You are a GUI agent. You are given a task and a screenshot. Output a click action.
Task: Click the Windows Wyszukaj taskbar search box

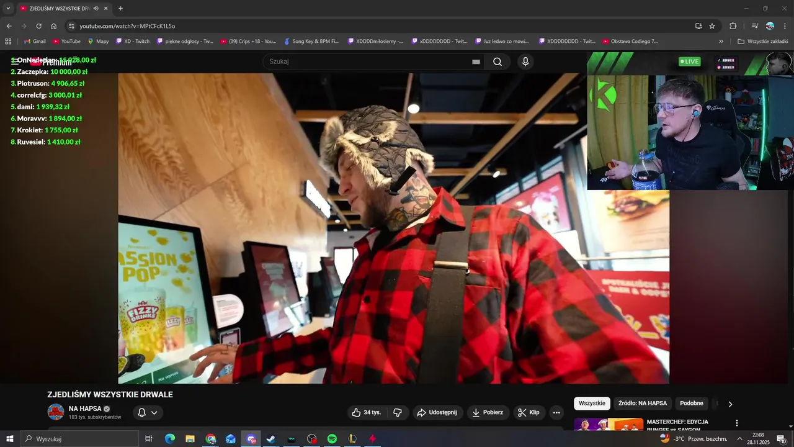(79, 439)
